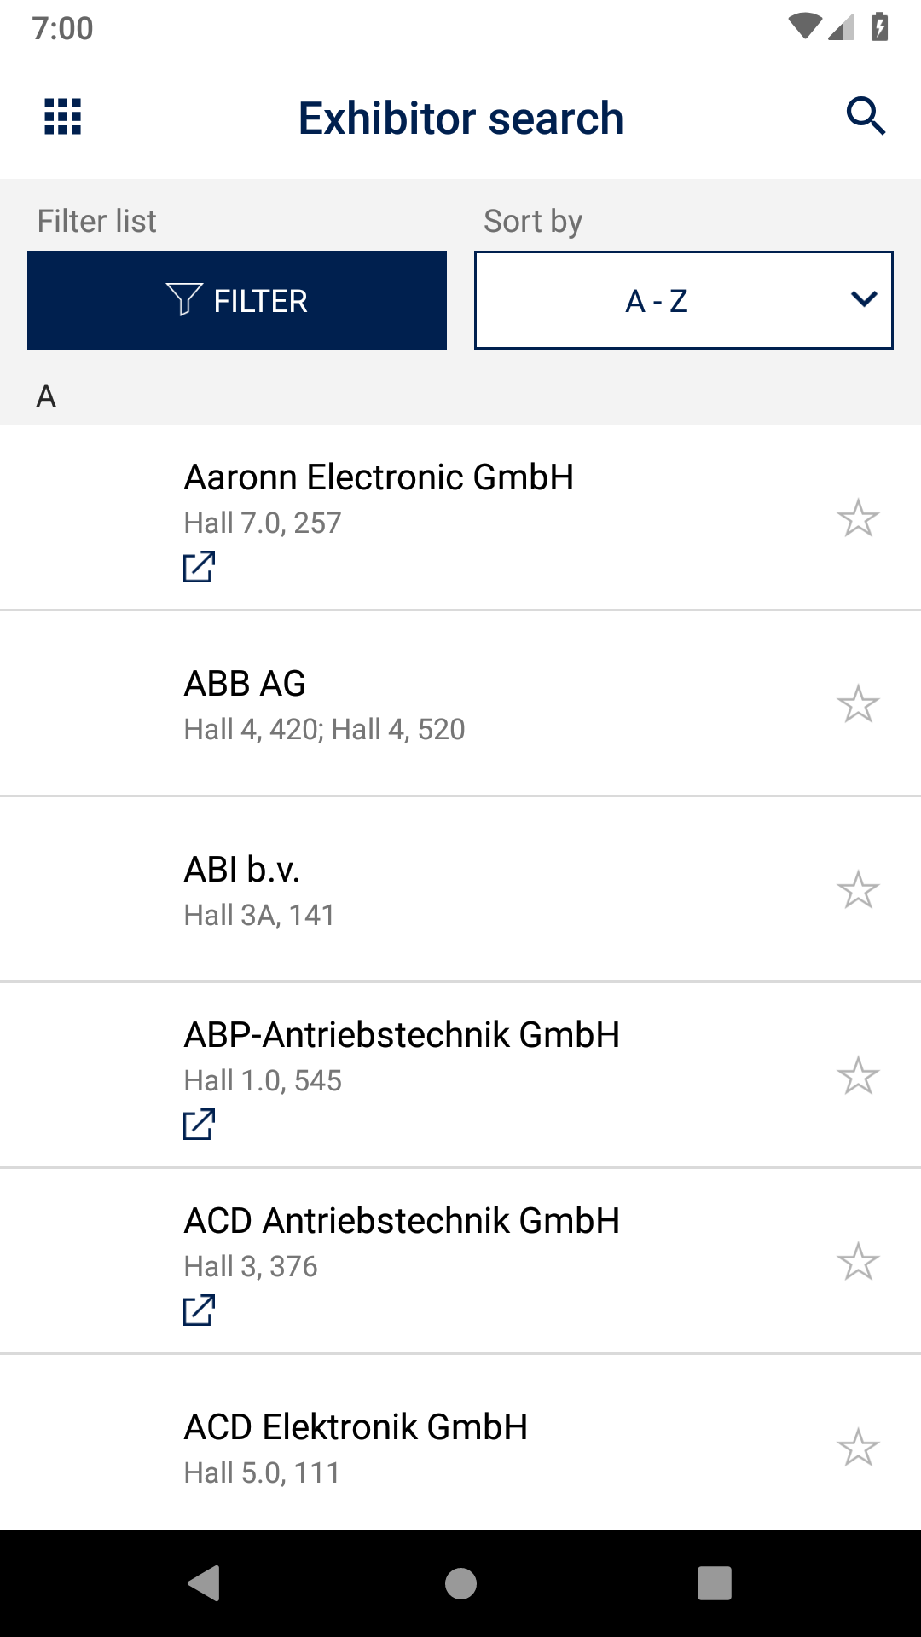Screen dimensions: 921x1637
Task: Click the sort dropdown chevron arrow
Action: (x=864, y=299)
